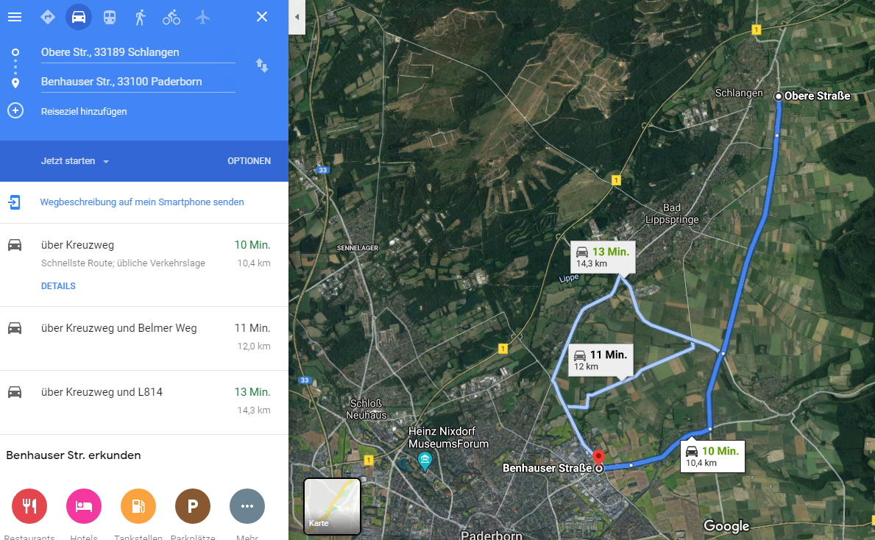Swap start and destination points
Viewport: 875px width, 540px height.
click(262, 65)
